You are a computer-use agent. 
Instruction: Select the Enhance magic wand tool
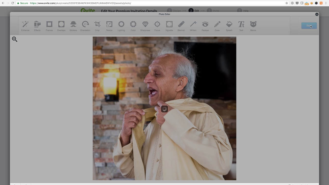tap(25, 26)
